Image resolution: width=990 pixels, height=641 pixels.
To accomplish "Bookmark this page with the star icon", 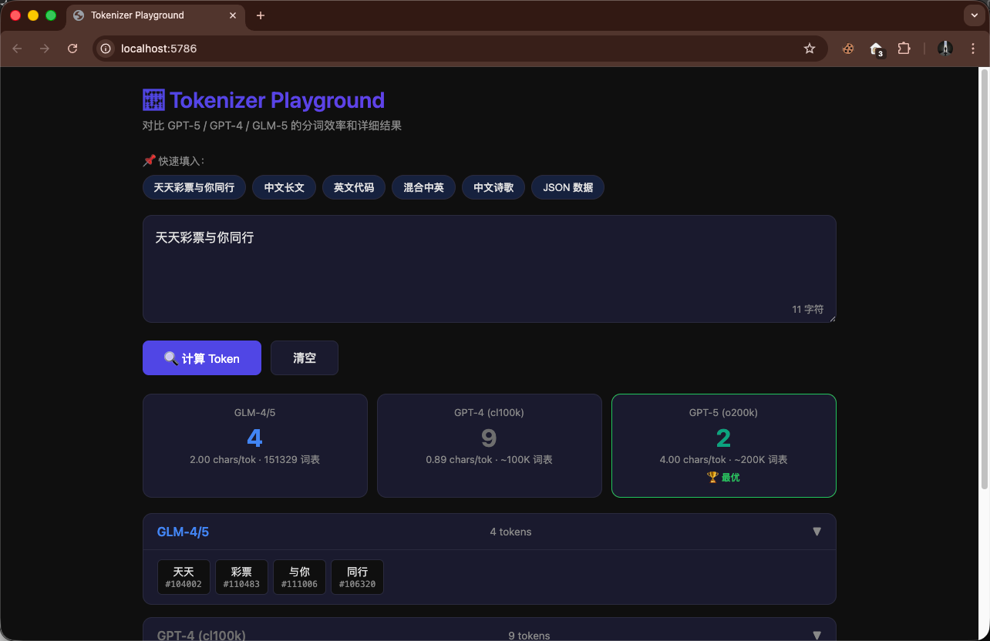I will [x=810, y=49].
